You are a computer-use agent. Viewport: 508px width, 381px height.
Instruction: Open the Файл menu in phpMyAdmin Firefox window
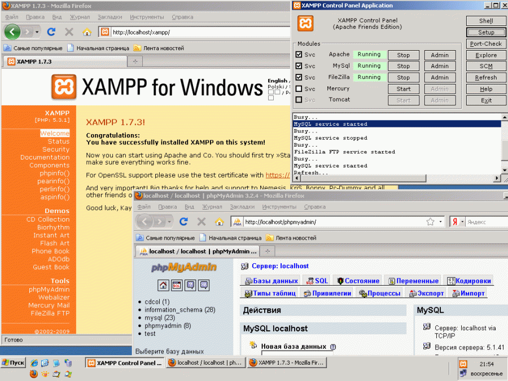(144, 207)
